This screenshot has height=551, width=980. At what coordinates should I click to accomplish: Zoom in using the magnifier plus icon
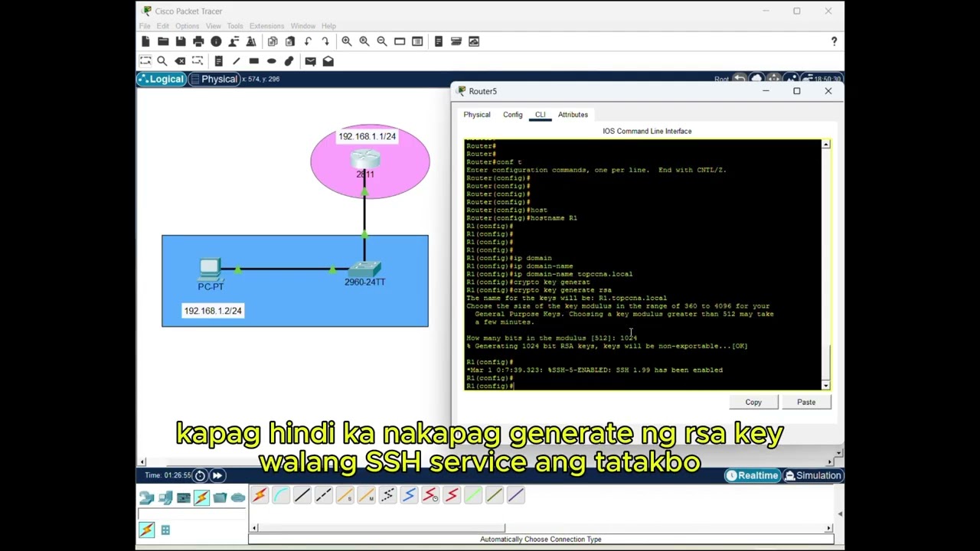click(347, 41)
